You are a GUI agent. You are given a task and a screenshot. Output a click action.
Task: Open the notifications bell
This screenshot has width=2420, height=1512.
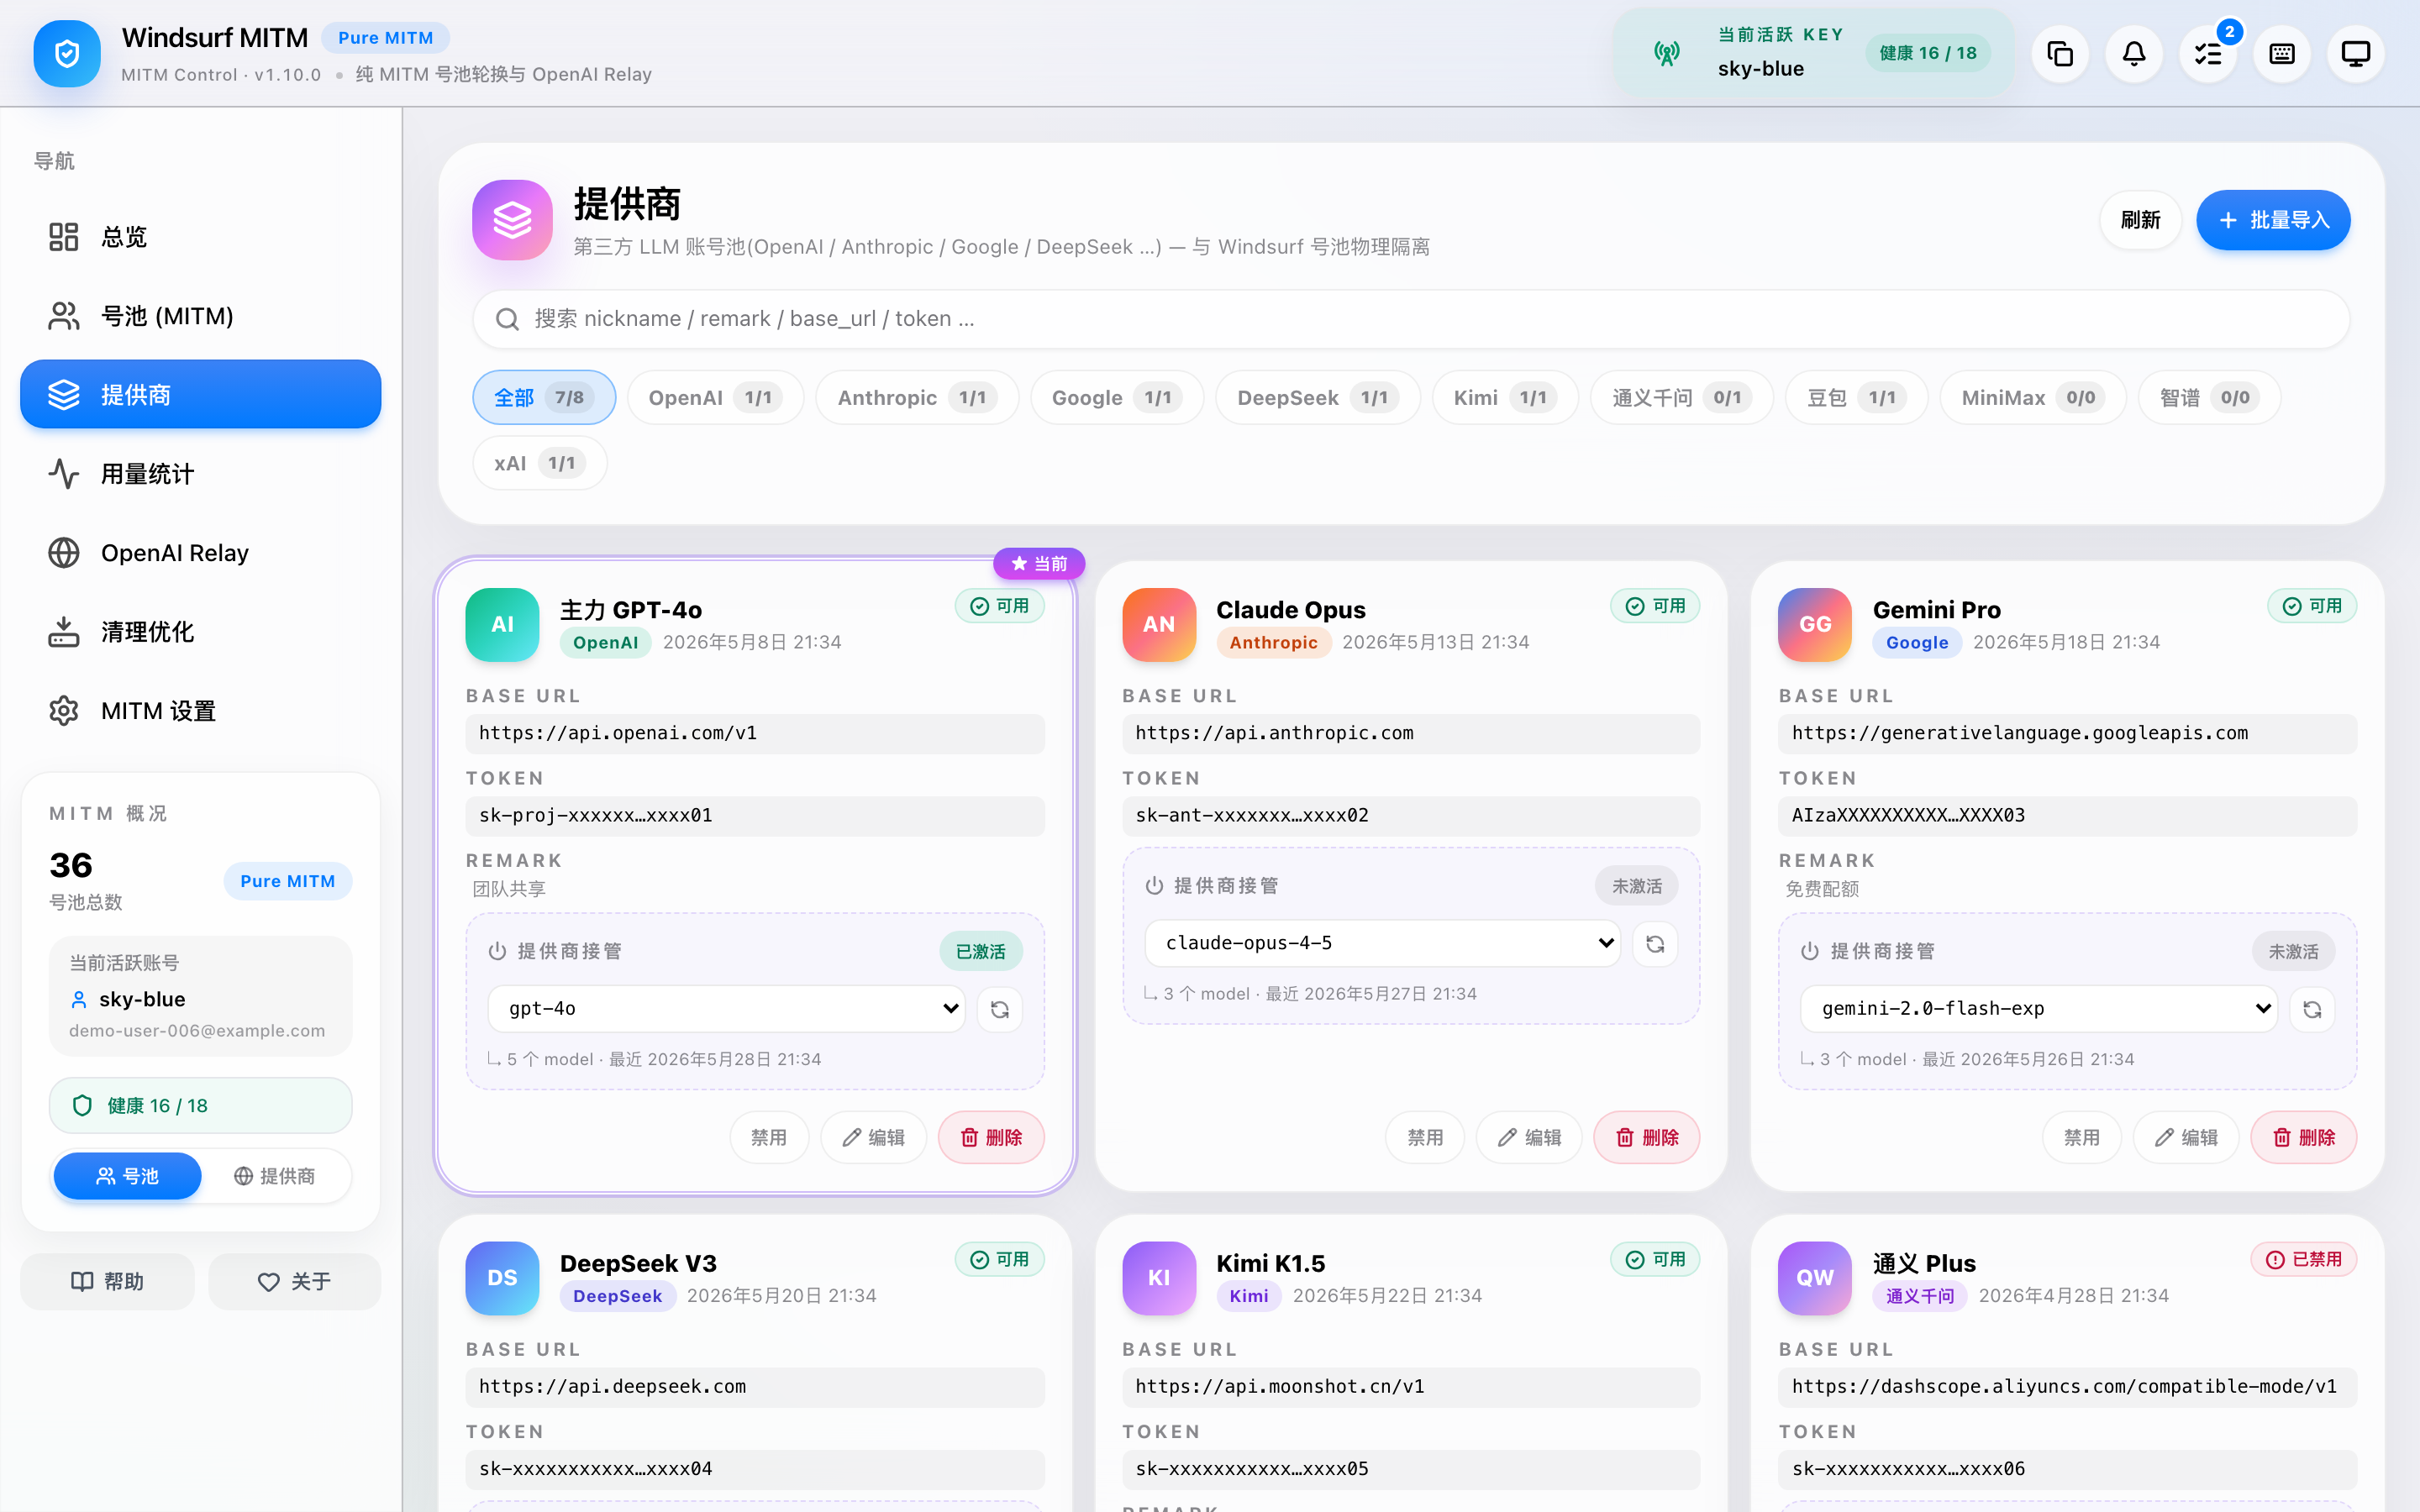point(2134,54)
